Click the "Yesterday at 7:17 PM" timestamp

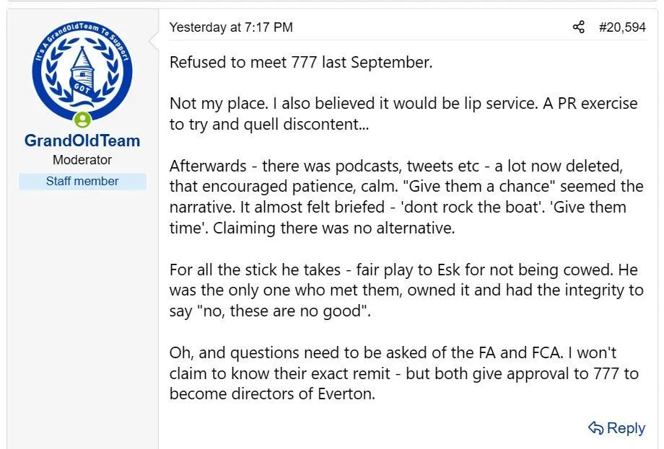click(231, 27)
